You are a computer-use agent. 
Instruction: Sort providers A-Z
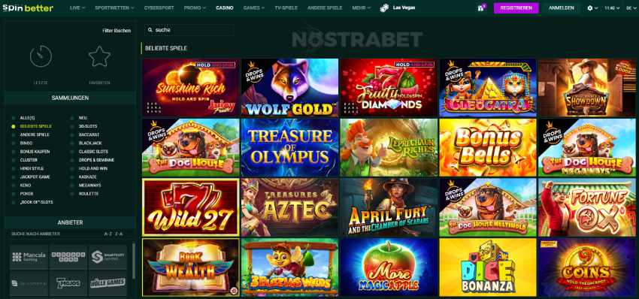point(108,234)
